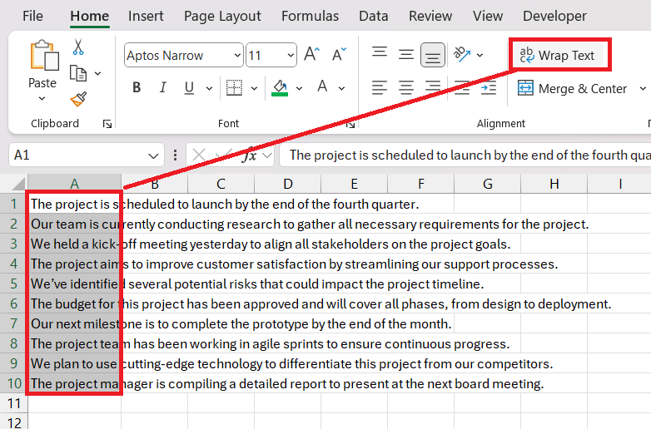Viewport: 651px width, 429px height.
Task: Apply the Font Color A button
Action: 322,86
